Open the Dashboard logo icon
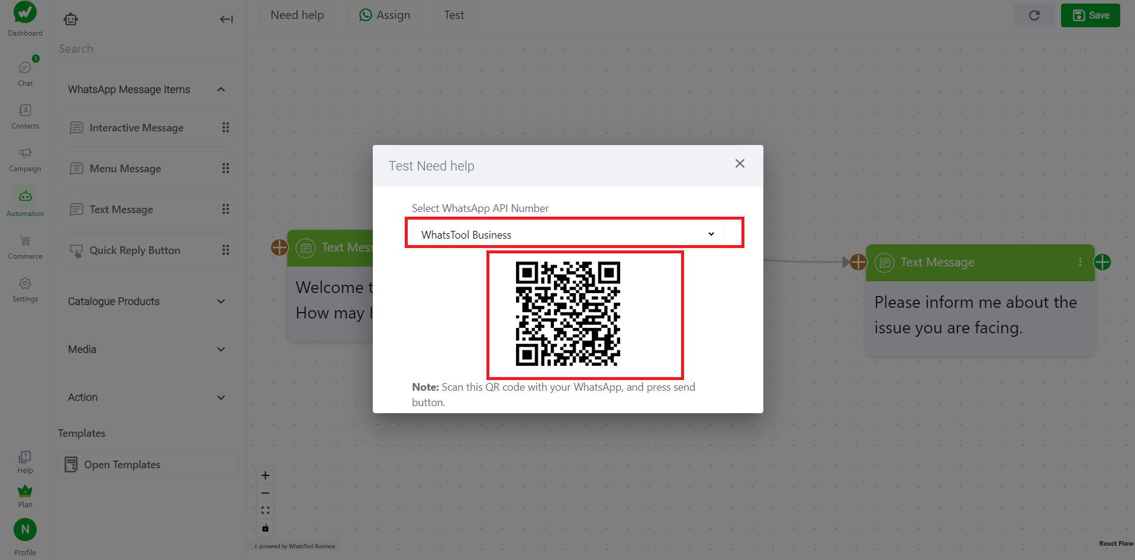 [x=25, y=12]
